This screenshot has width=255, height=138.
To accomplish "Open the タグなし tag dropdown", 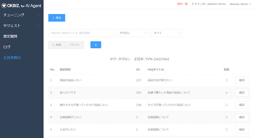I will pyautogui.click(x=132, y=33).
